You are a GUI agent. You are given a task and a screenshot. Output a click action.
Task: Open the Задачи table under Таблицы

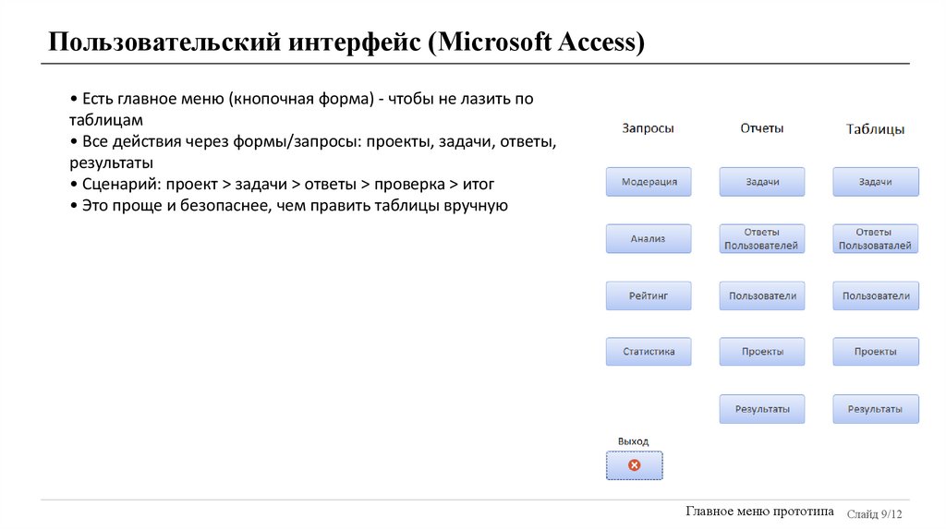coord(876,182)
